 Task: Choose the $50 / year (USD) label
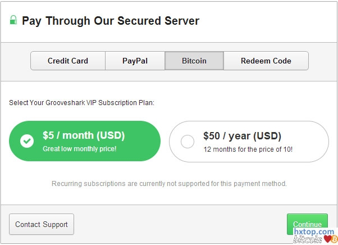coord(242,136)
